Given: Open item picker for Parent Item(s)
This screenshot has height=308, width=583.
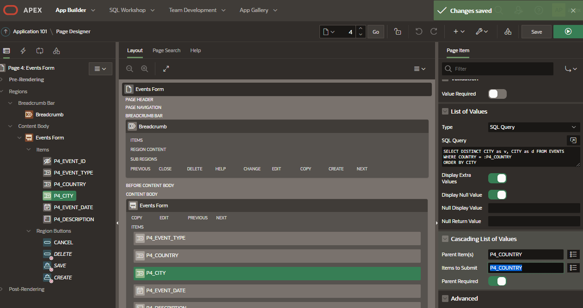Looking at the screenshot, I should 573,254.
